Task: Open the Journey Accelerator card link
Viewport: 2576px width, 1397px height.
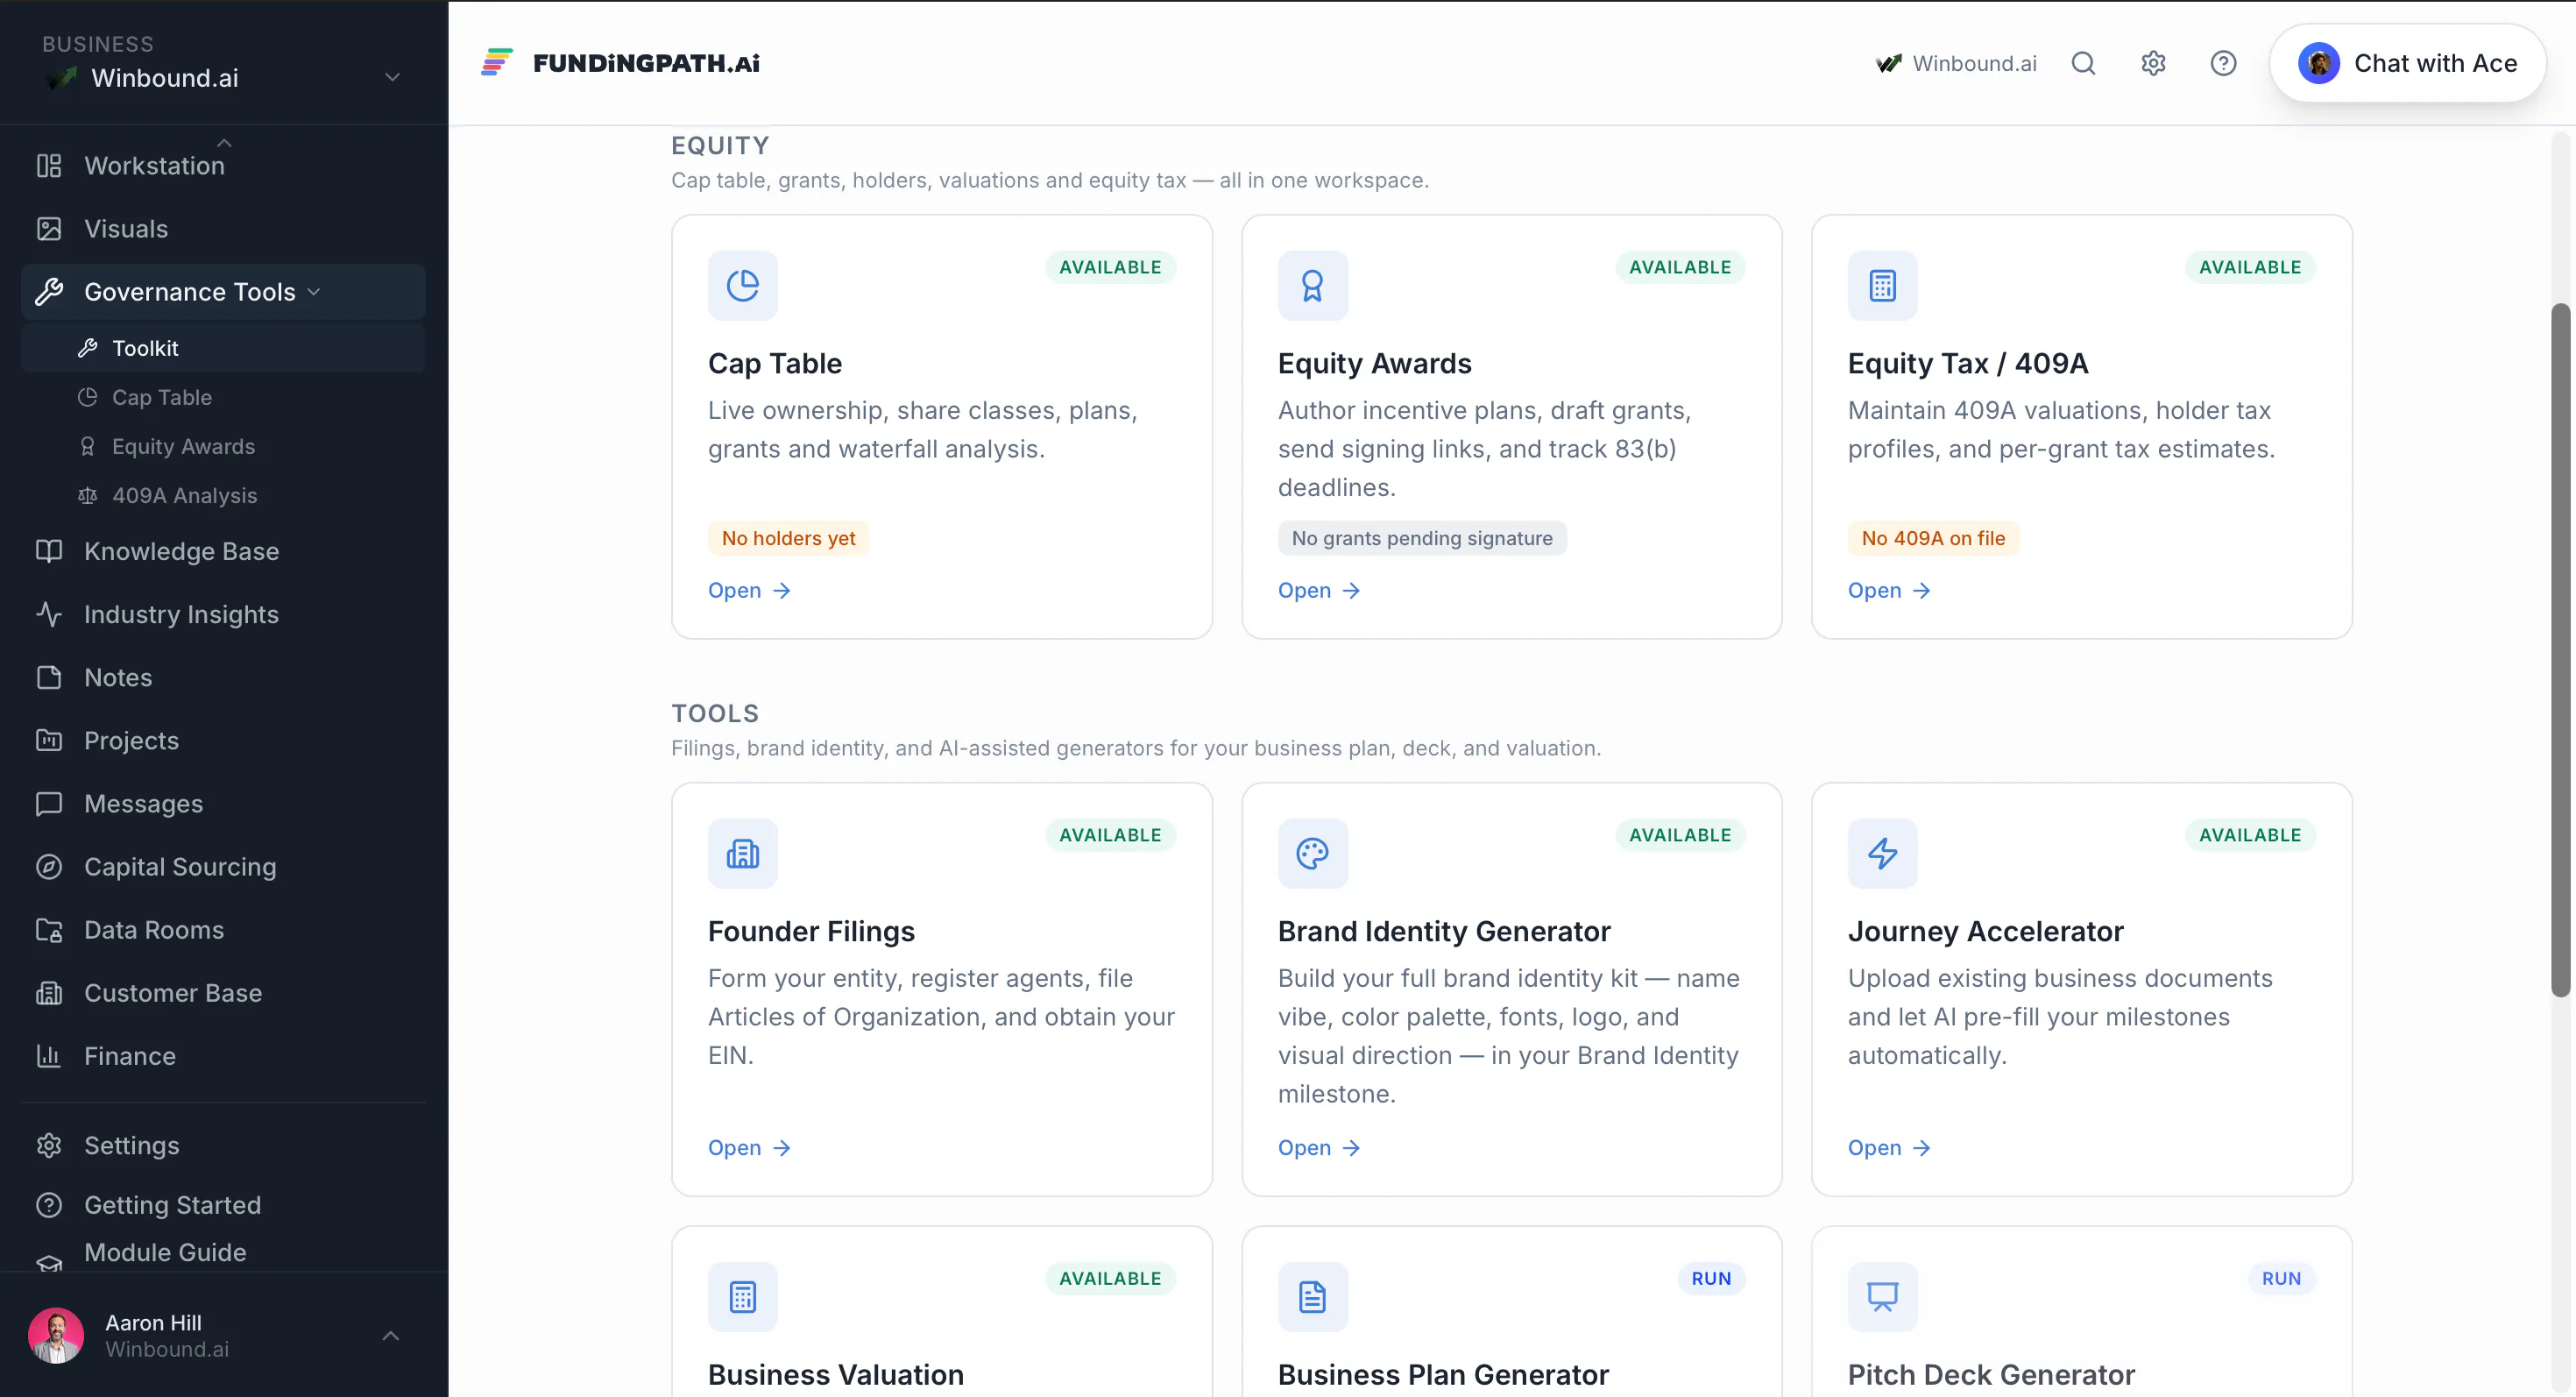Action: [1889, 1147]
